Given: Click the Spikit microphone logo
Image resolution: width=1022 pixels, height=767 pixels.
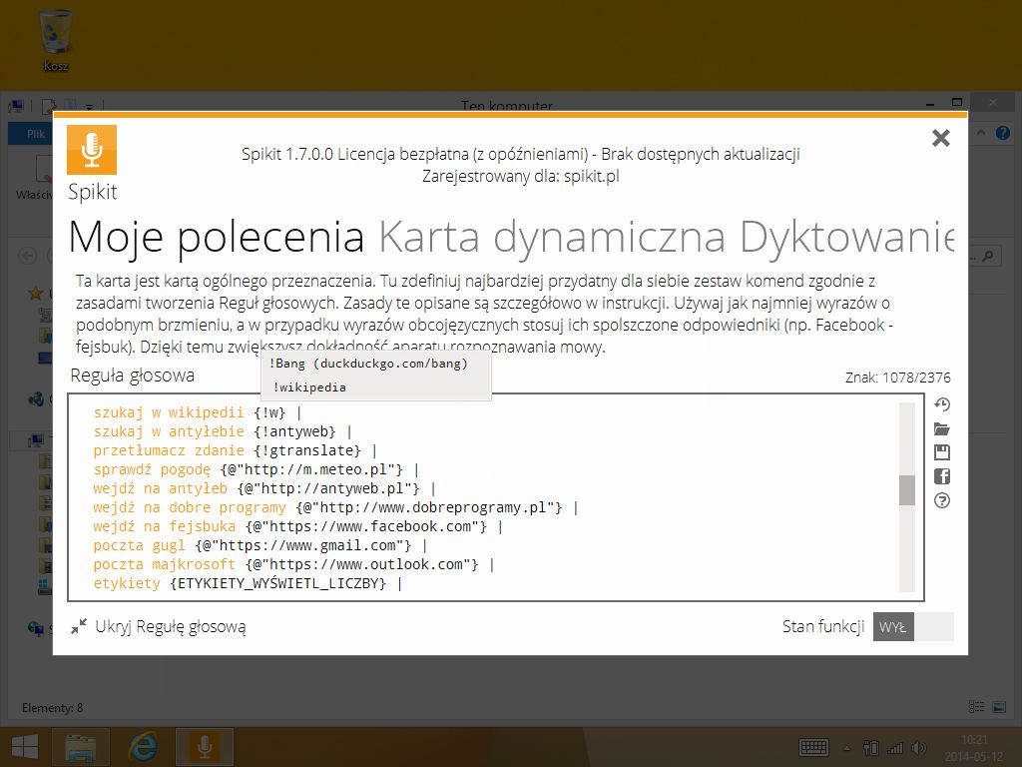Looking at the screenshot, I should tap(92, 150).
